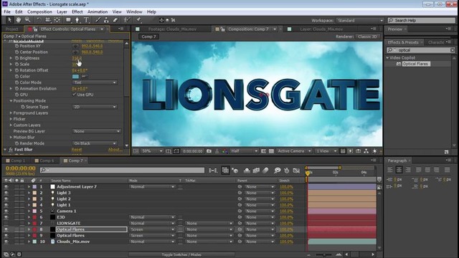
Task: Toggle the shy layers switch in timeline
Action: click(247, 171)
